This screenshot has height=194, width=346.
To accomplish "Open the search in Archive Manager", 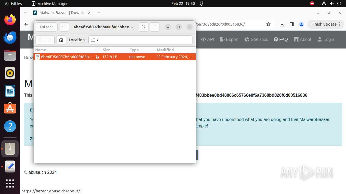I will coord(144,27).
